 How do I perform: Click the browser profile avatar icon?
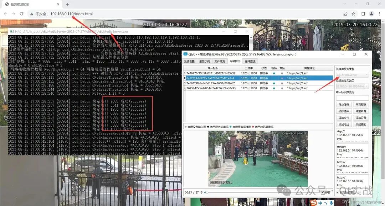click(x=372, y=14)
